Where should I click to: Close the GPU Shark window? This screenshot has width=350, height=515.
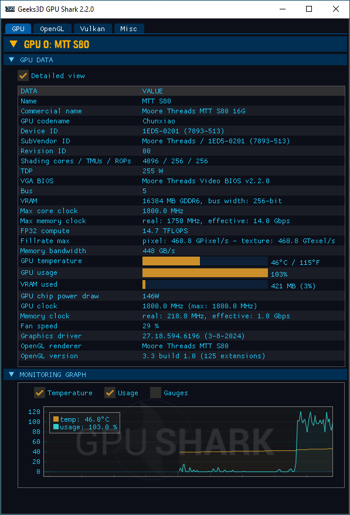tap(336, 9)
